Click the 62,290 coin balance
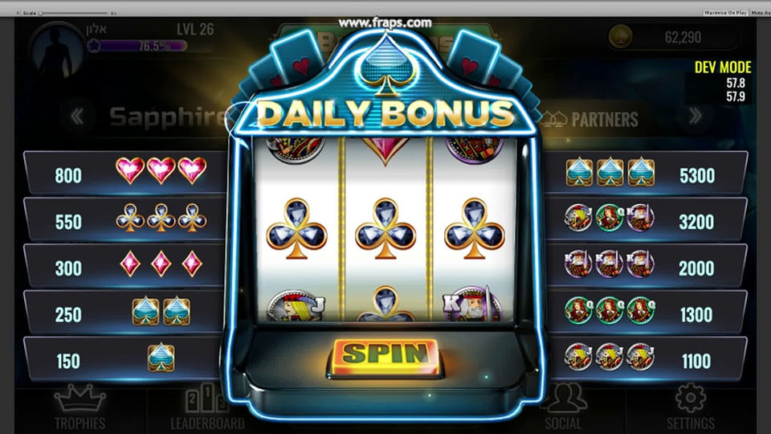This screenshot has height=434, width=771. tap(683, 37)
